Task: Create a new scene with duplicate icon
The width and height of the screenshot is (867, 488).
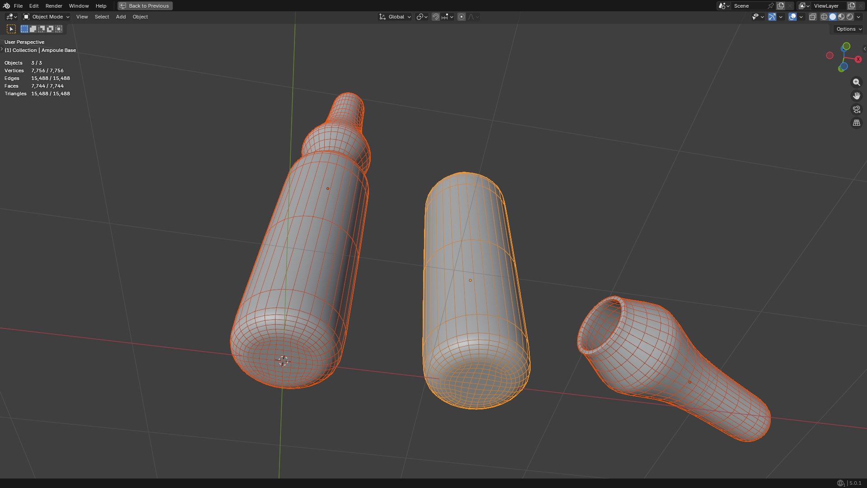Action: 781,6
